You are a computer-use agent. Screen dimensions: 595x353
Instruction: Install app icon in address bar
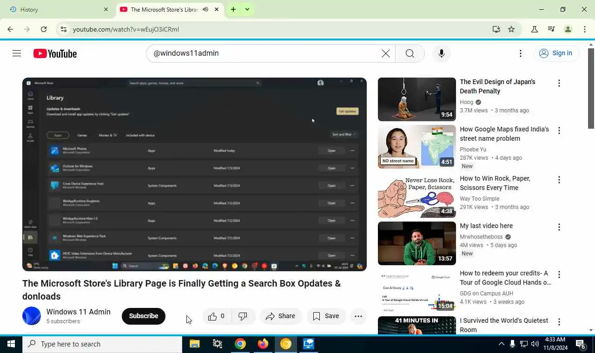coord(496,29)
